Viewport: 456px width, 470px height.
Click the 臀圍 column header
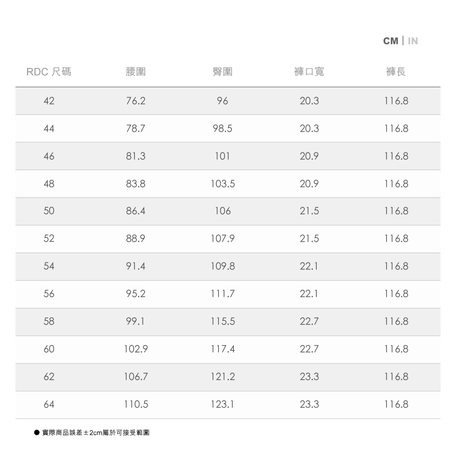222,72
